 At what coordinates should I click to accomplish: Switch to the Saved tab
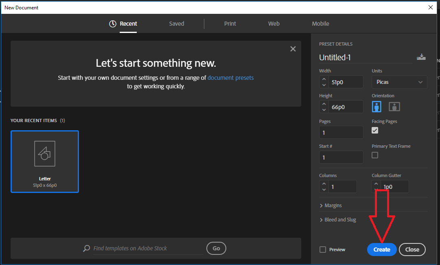(x=177, y=24)
